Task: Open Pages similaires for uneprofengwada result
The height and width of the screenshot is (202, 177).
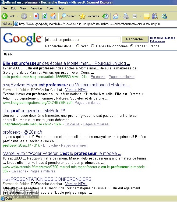Action: (x=96, y=124)
